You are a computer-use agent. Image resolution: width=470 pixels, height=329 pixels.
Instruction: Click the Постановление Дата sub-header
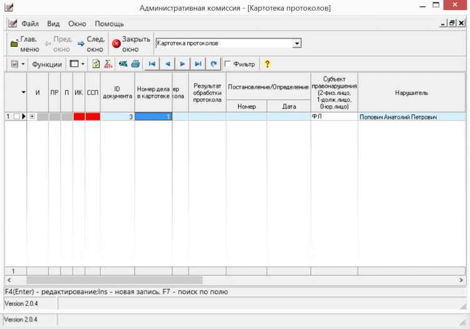click(x=289, y=106)
